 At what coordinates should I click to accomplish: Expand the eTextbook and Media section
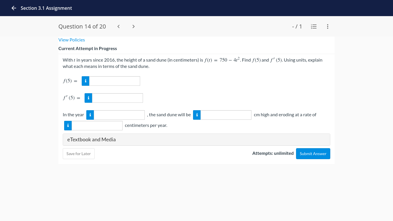(197, 139)
